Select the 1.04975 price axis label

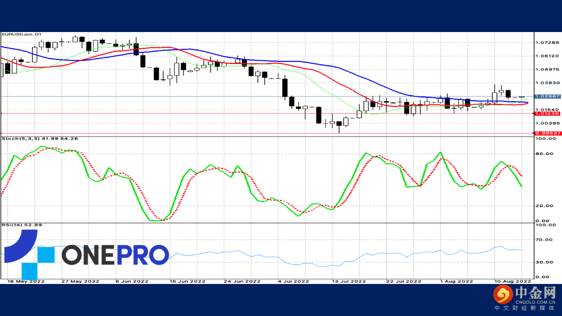[547, 69]
